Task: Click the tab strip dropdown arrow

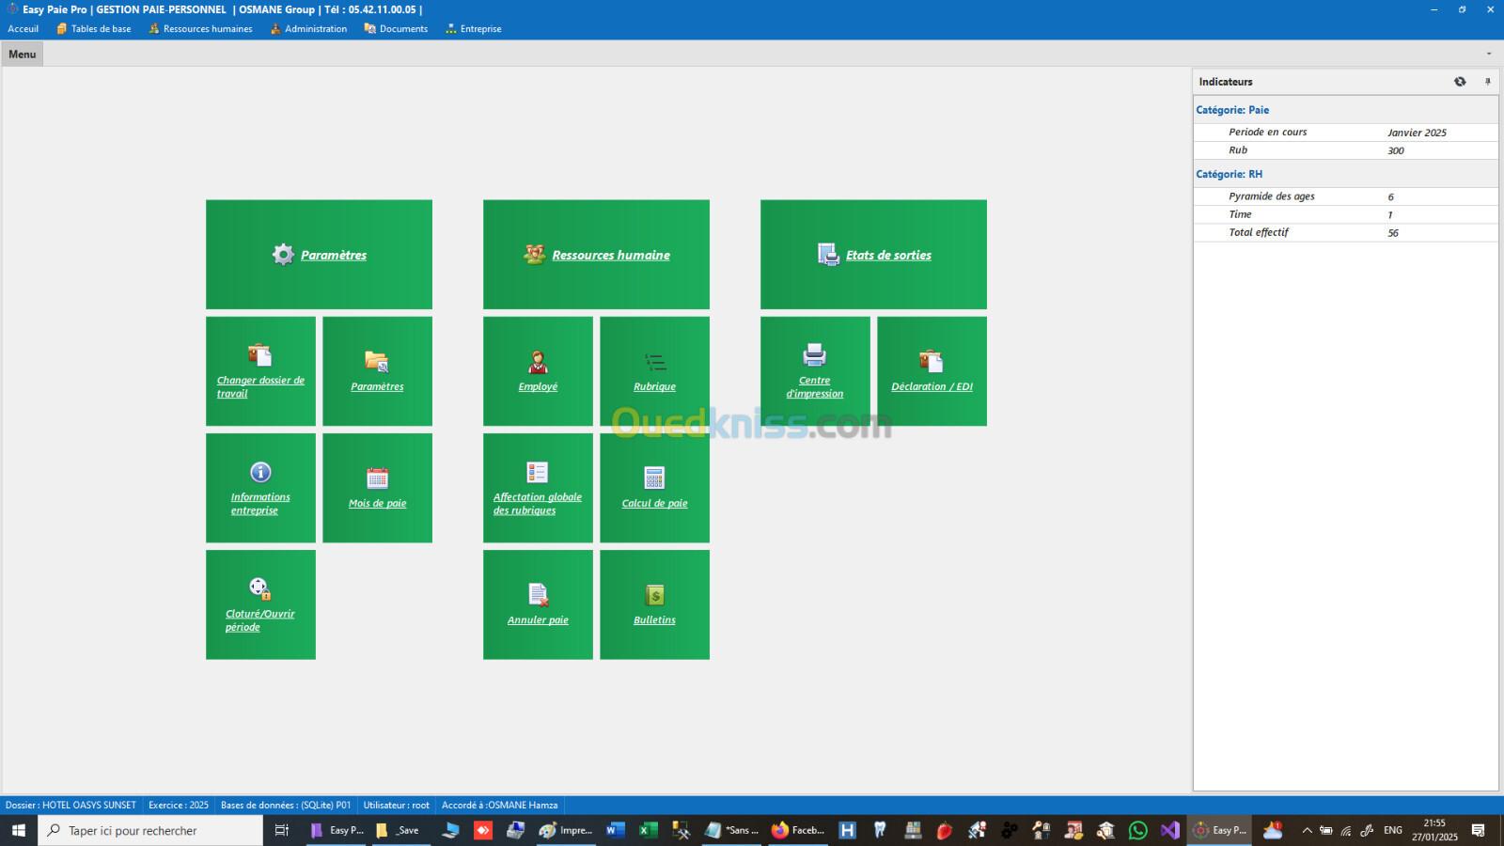Action: pos(1489,54)
